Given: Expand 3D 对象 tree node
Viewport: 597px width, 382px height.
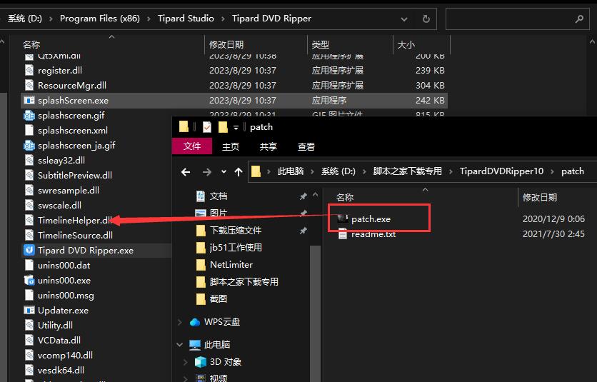Looking at the screenshot, I should coord(185,362).
